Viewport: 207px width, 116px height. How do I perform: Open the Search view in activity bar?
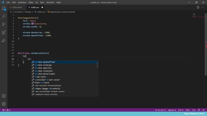(4, 16)
